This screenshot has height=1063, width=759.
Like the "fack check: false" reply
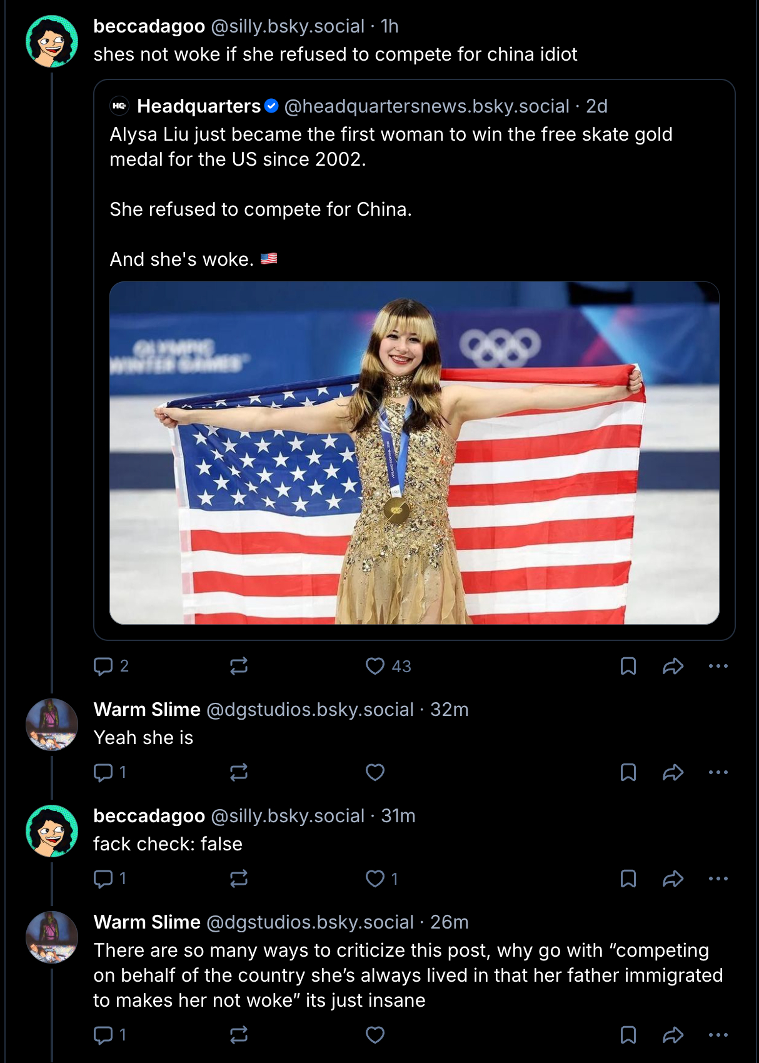point(375,879)
